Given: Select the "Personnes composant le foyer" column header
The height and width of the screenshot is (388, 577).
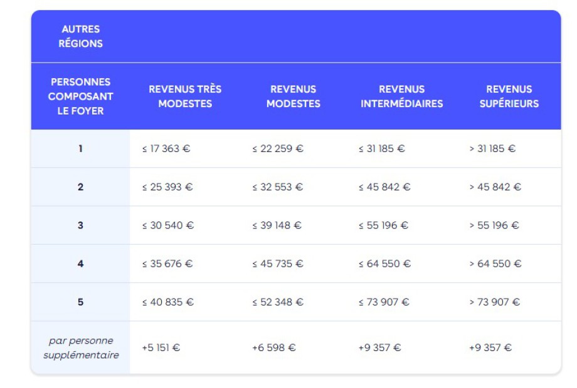Looking at the screenshot, I should (x=80, y=96).
